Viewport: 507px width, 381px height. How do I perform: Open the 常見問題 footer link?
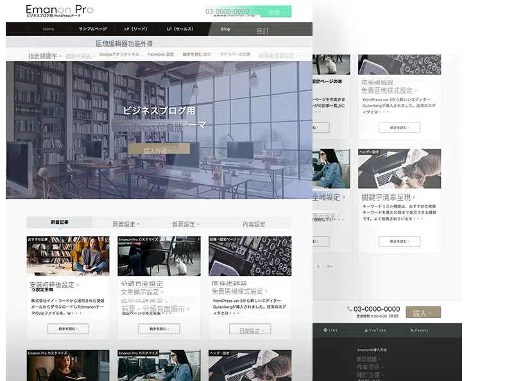(368, 359)
